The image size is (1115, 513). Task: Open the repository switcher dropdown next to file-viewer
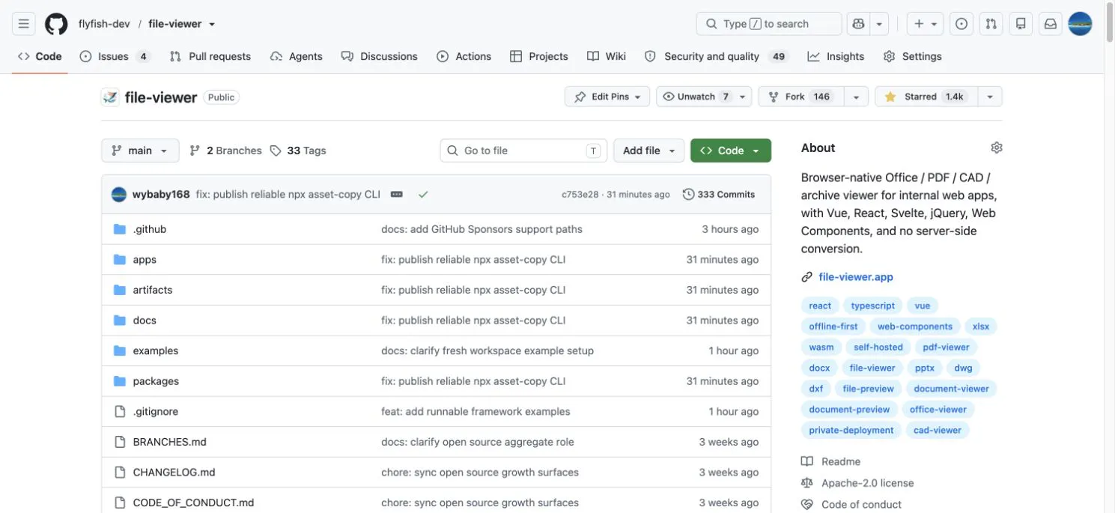point(212,24)
